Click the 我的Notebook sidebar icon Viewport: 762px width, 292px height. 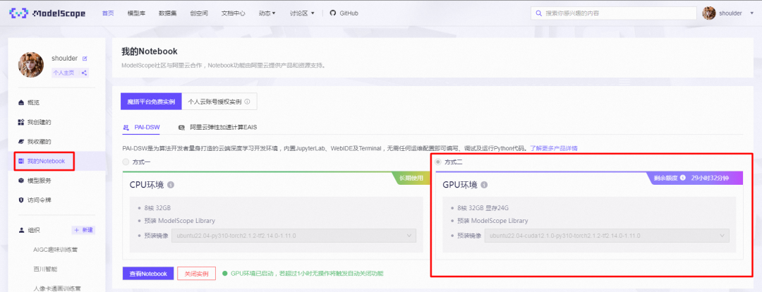tap(21, 161)
